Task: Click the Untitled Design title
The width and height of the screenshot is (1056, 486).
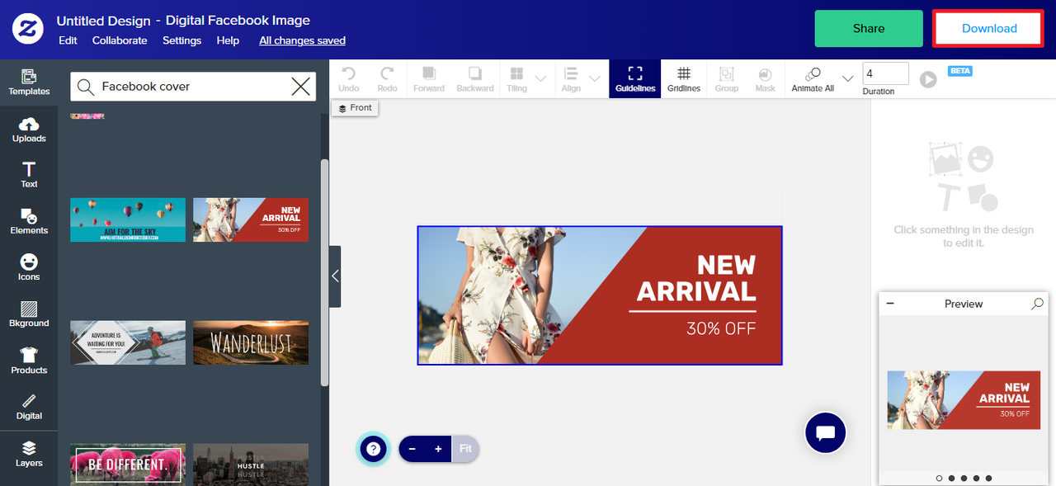Action: 104,20
